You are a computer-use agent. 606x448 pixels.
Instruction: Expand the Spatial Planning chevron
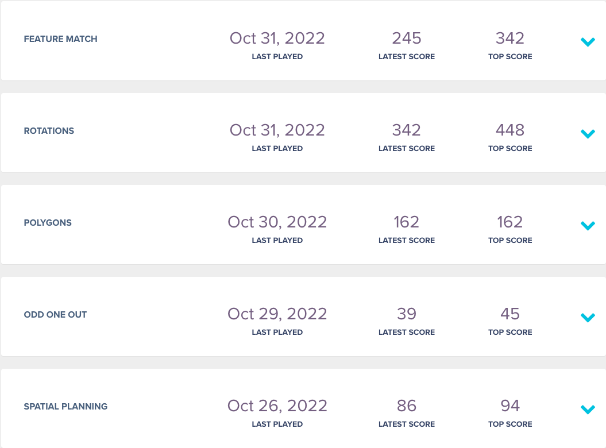[x=588, y=410]
